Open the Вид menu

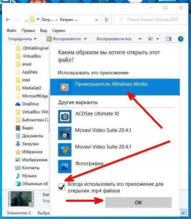[x=44, y=31]
